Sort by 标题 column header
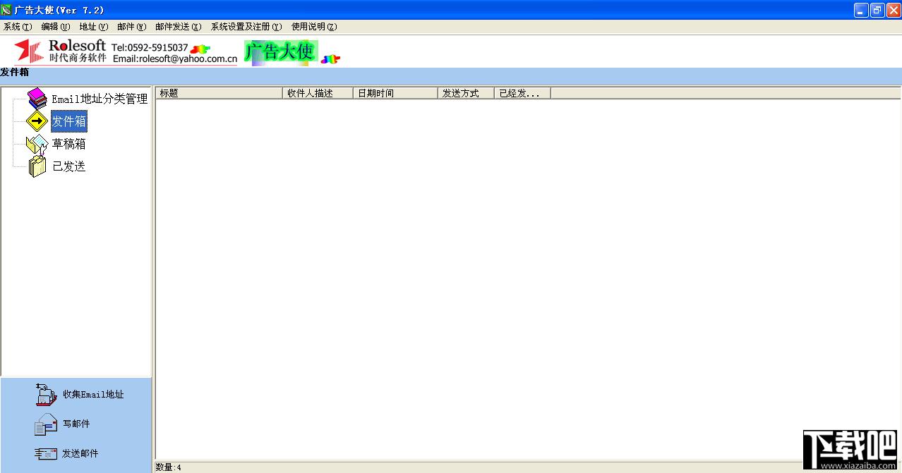This screenshot has height=473, width=902. pos(219,93)
